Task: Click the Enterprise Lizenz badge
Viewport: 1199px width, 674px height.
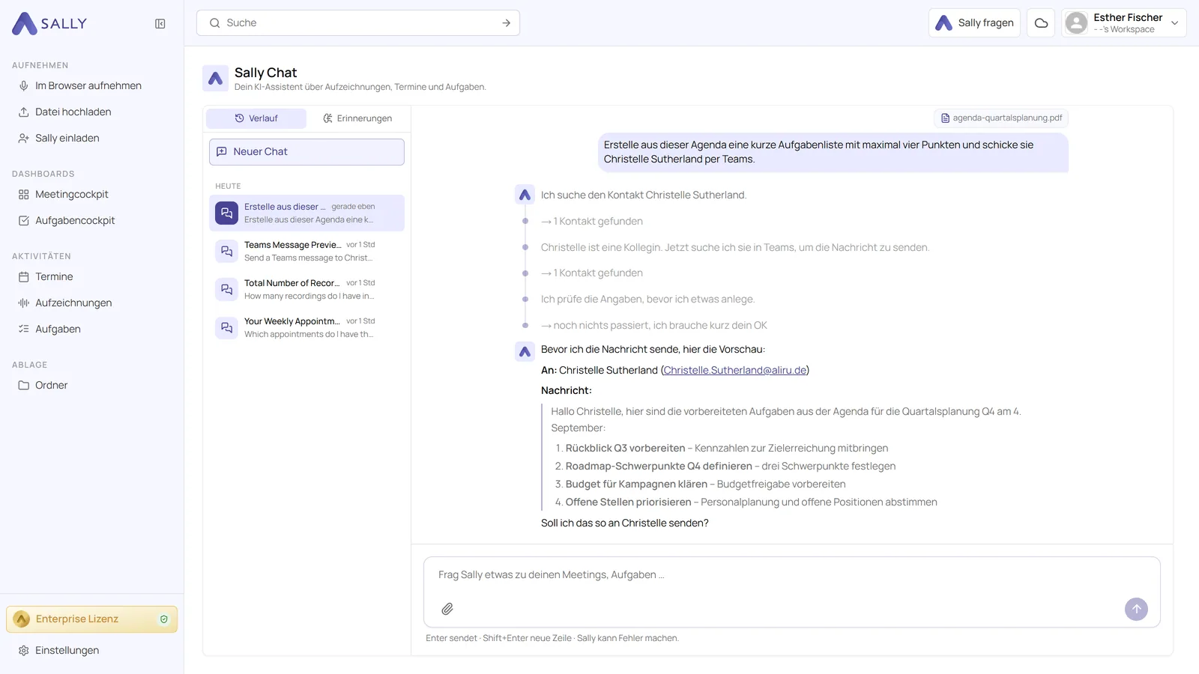Action: point(91,619)
